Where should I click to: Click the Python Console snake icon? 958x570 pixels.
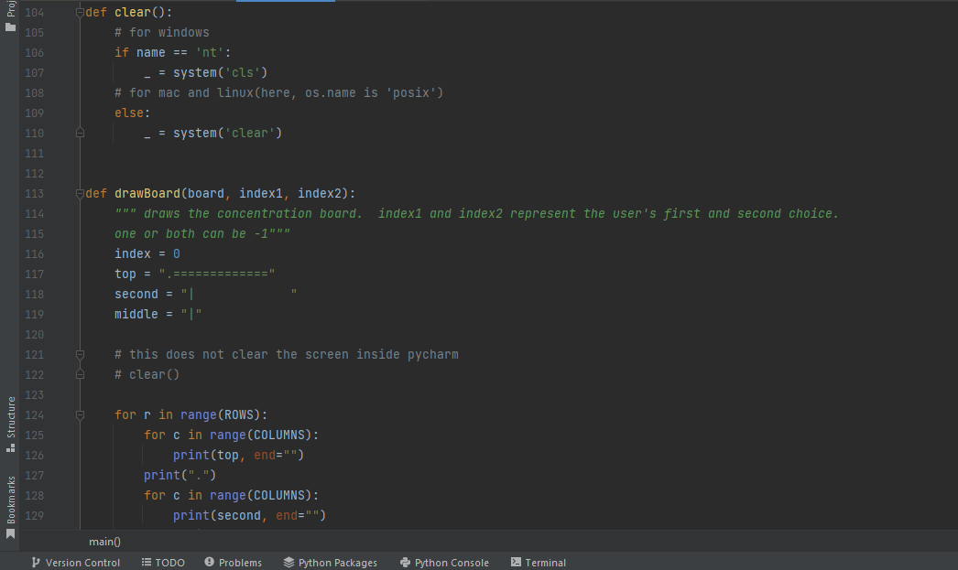(405, 562)
